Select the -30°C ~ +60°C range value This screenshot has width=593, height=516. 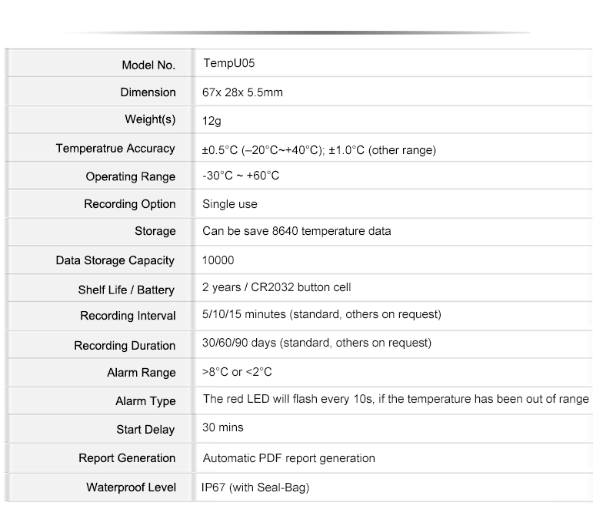coord(241,176)
